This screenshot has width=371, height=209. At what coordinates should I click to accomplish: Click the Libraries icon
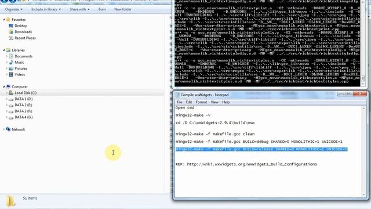(x=8, y=50)
